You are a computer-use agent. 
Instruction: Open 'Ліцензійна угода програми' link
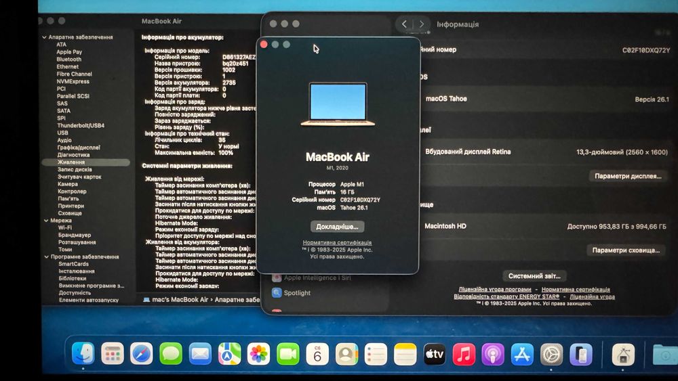click(495, 289)
